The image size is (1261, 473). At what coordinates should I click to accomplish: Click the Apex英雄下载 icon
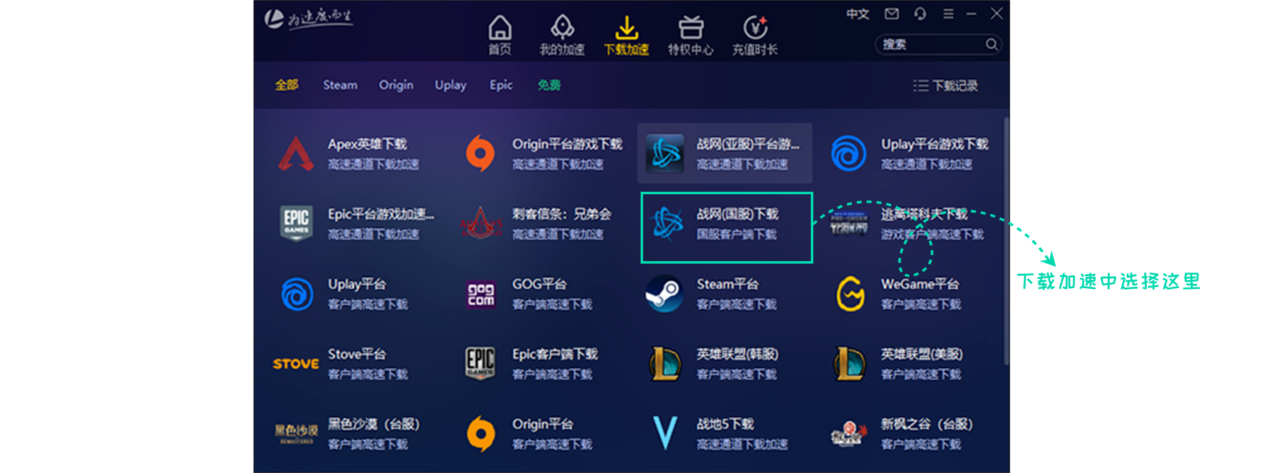click(x=296, y=153)
